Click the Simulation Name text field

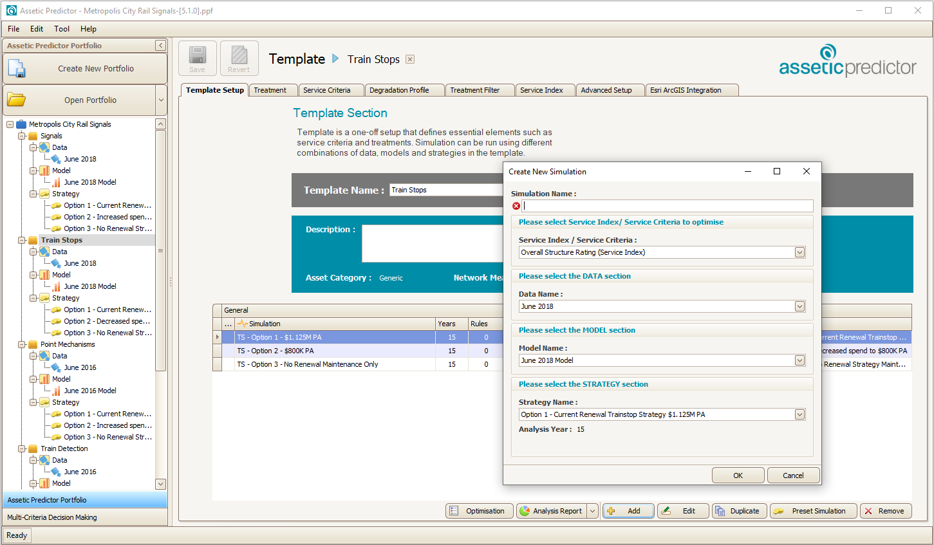(667, 206)
